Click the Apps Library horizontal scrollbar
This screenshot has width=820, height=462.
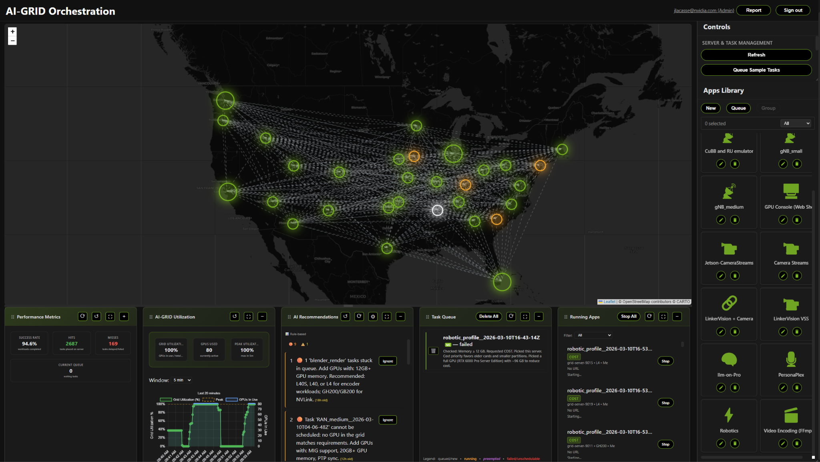[x=751, y=457]
